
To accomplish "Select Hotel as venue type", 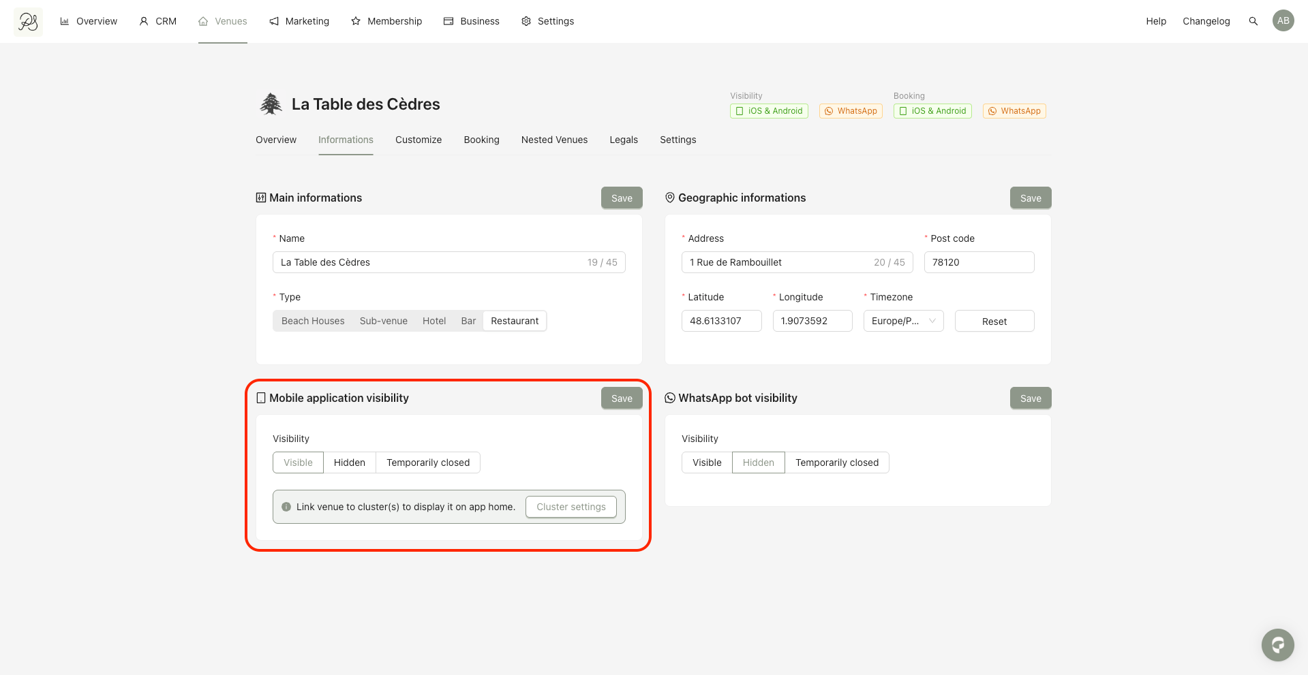I will 434,321.
